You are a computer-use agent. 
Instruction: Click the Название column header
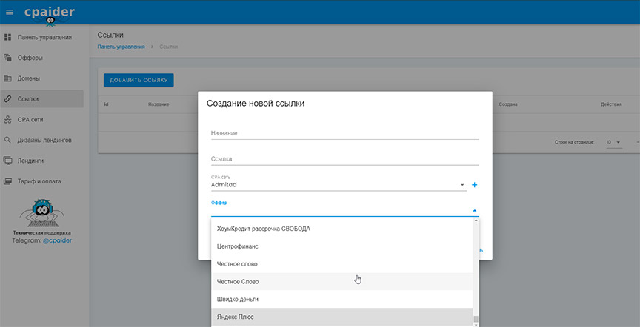click(x=159, y=104)
